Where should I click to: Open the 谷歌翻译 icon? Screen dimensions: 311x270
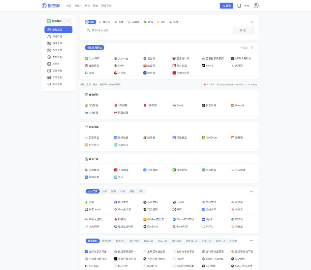86,170
